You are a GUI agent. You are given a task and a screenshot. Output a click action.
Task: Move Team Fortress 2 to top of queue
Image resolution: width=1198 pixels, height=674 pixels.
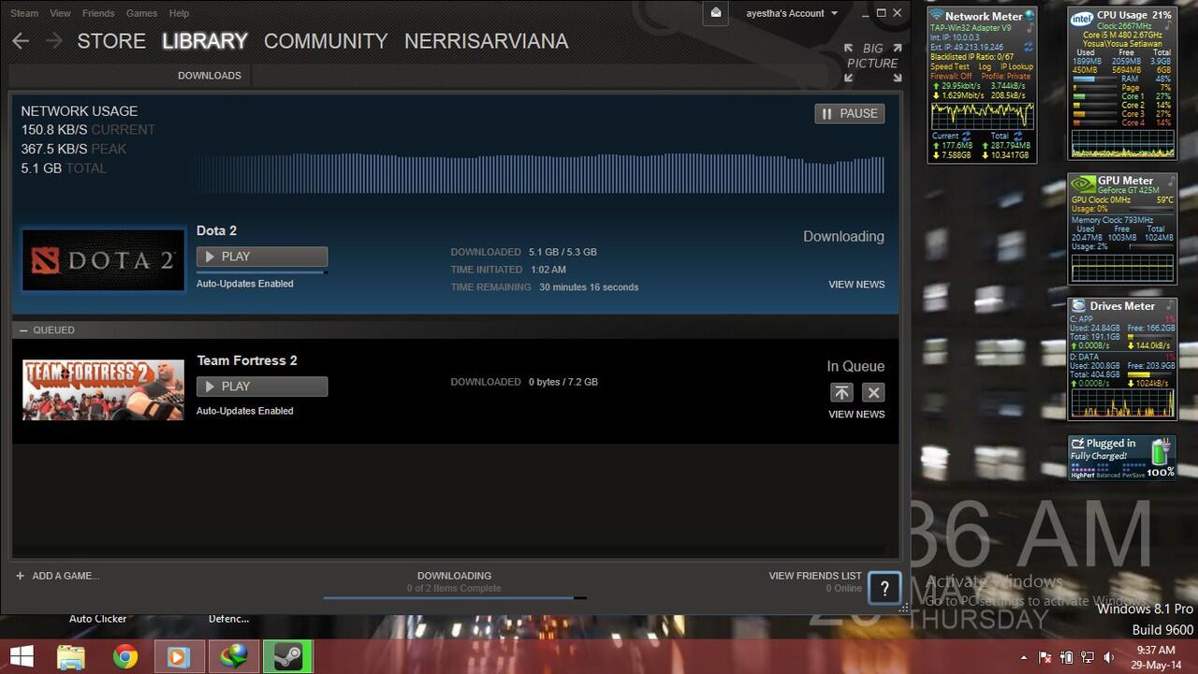click(841, 392)
